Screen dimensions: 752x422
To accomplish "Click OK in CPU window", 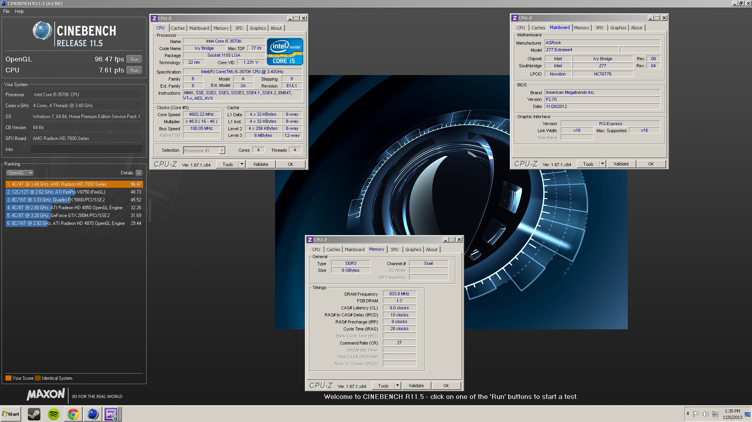I will click(290, 165).
